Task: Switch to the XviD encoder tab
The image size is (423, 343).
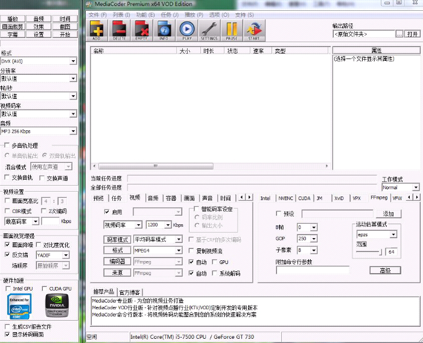Action: coord(339,198)
